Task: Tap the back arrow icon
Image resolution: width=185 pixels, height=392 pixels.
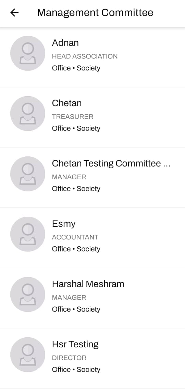Action: coord(14,12)
